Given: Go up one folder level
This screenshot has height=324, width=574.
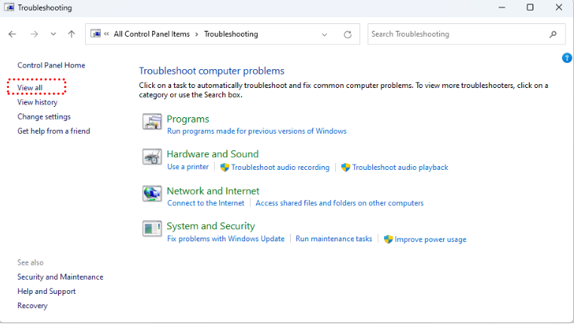Looking at the screenshot, I should pyautogui.click(x=72, y=35).
